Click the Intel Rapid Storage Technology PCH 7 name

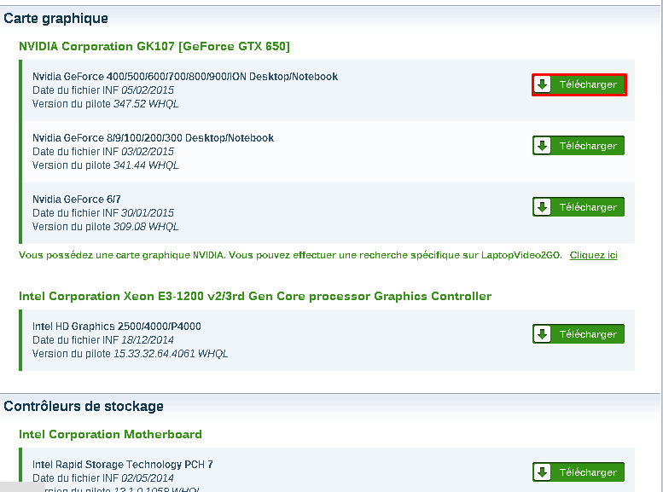pyautogui.click(x=123, y=465)
